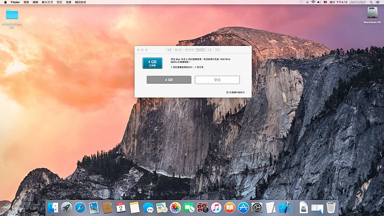The width and height of the screenshot is (384, 216).
Task: Open TextEdit paper icon in dock
Action: (270, 207)
